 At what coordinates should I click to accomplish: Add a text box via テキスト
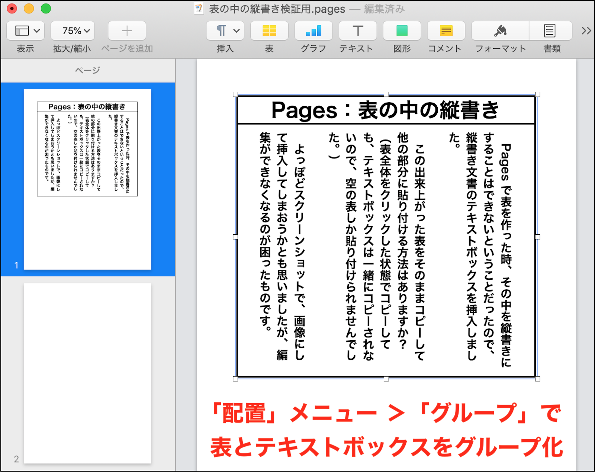(357, 30)
